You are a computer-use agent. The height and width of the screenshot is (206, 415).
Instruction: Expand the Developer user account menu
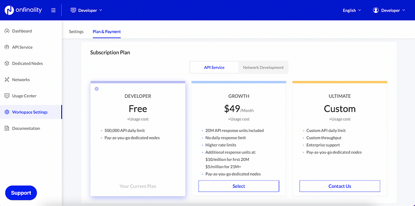click(389, 10)
